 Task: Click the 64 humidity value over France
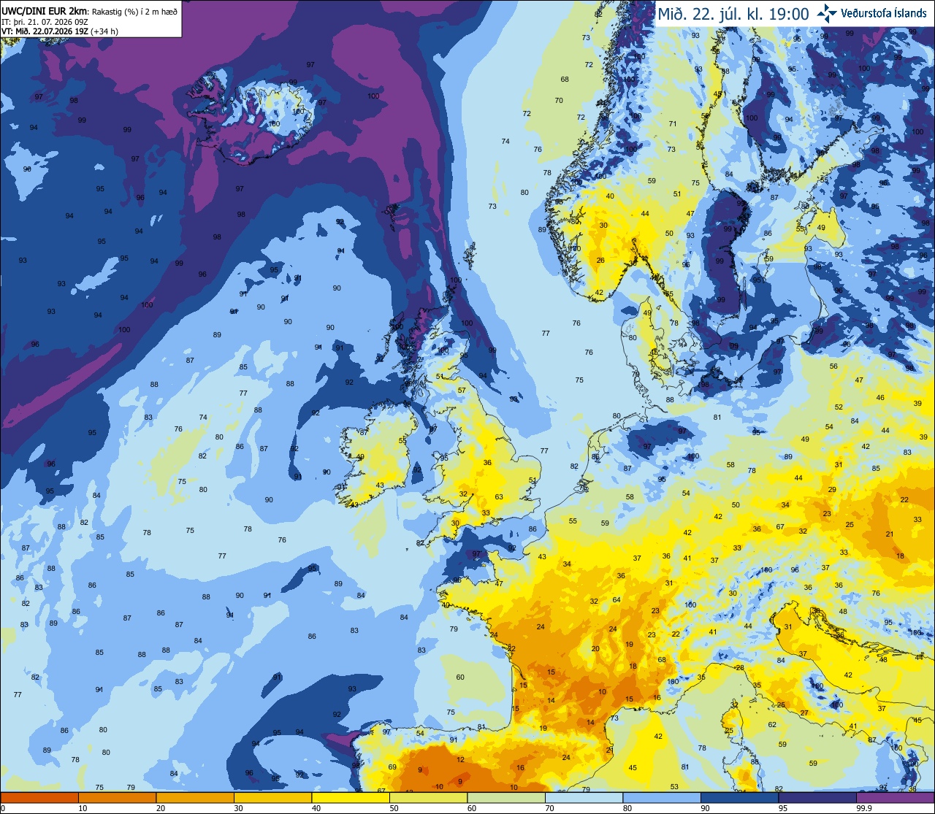click(617, 600)
